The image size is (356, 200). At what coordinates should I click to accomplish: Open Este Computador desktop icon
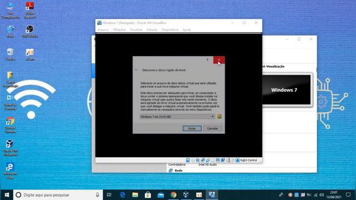(x=10, y=10)
